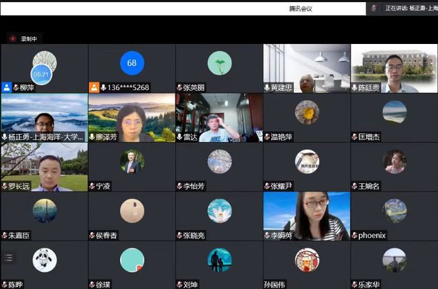
Task: Click the muted mic icon beside 乐家华
Action: (354, 284)
